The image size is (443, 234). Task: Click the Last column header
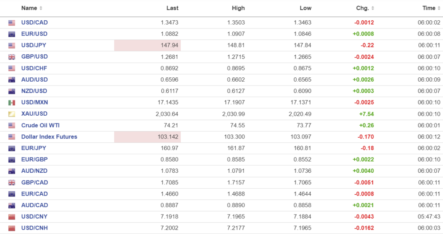click(x=172, y=8)
